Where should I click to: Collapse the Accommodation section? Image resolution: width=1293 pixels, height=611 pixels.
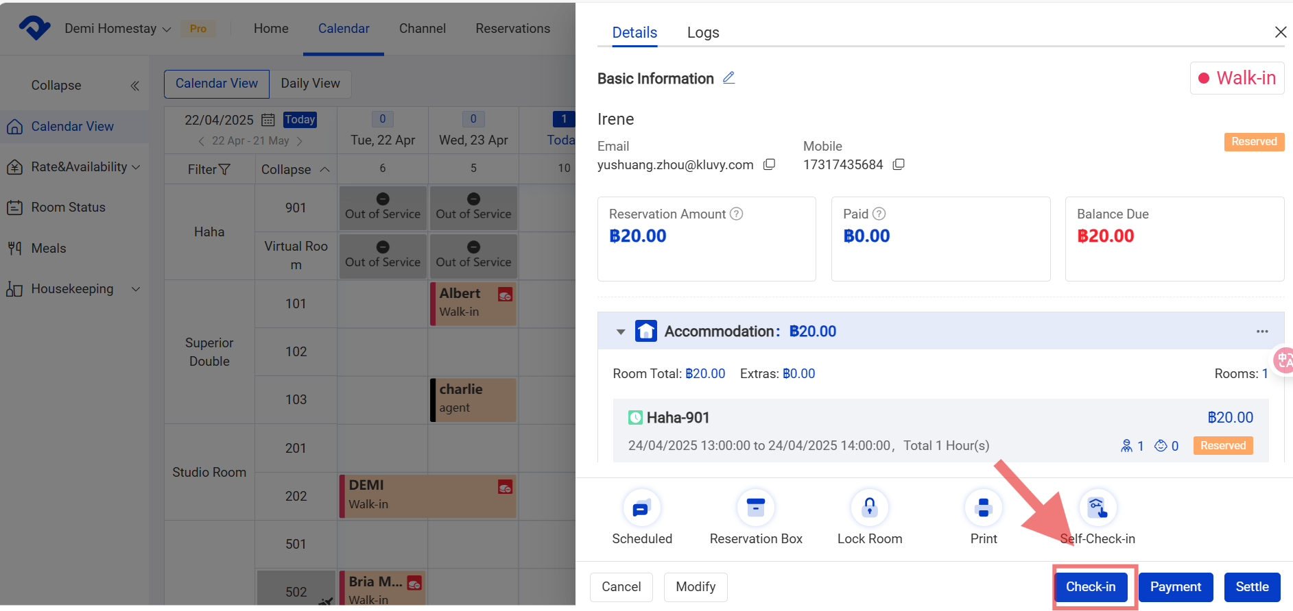click(x=621, y=332)
